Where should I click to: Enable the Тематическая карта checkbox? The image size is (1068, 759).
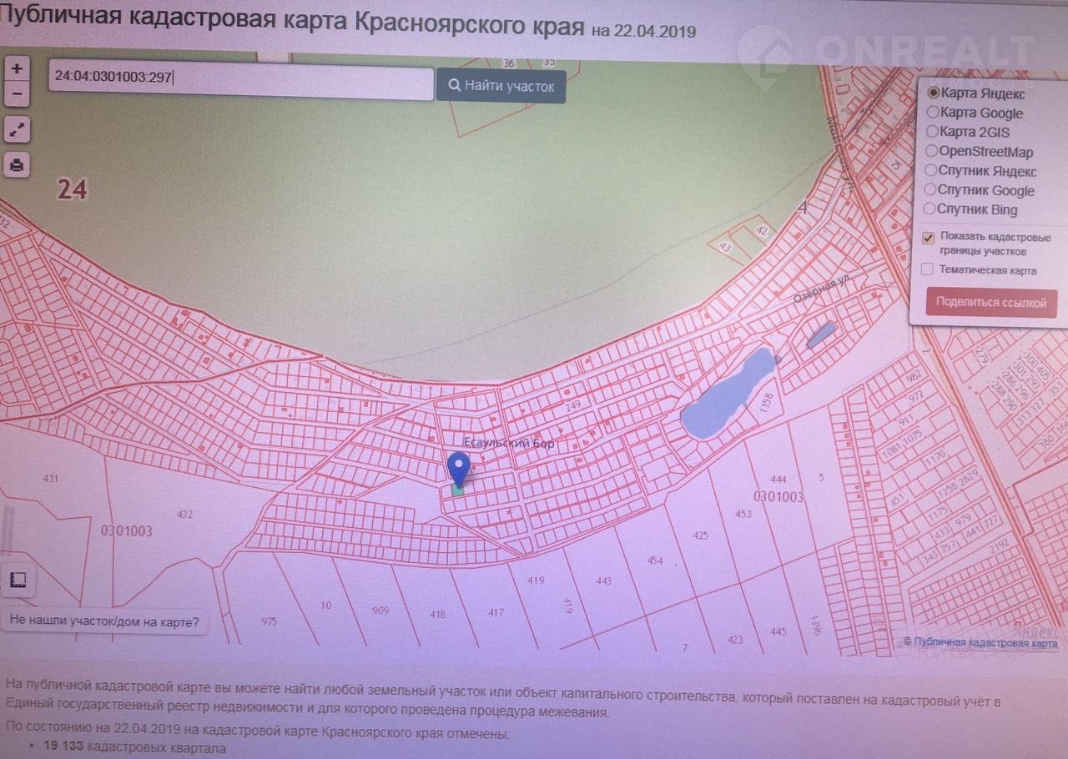[927, 269]
